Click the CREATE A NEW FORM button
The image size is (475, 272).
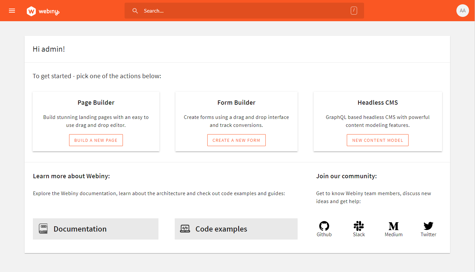pos(236,140)
